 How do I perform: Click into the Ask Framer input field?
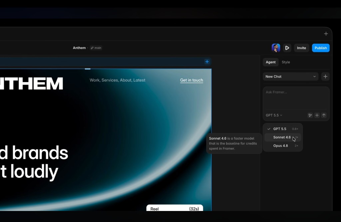pyautogui.click(x=296, y=98)
